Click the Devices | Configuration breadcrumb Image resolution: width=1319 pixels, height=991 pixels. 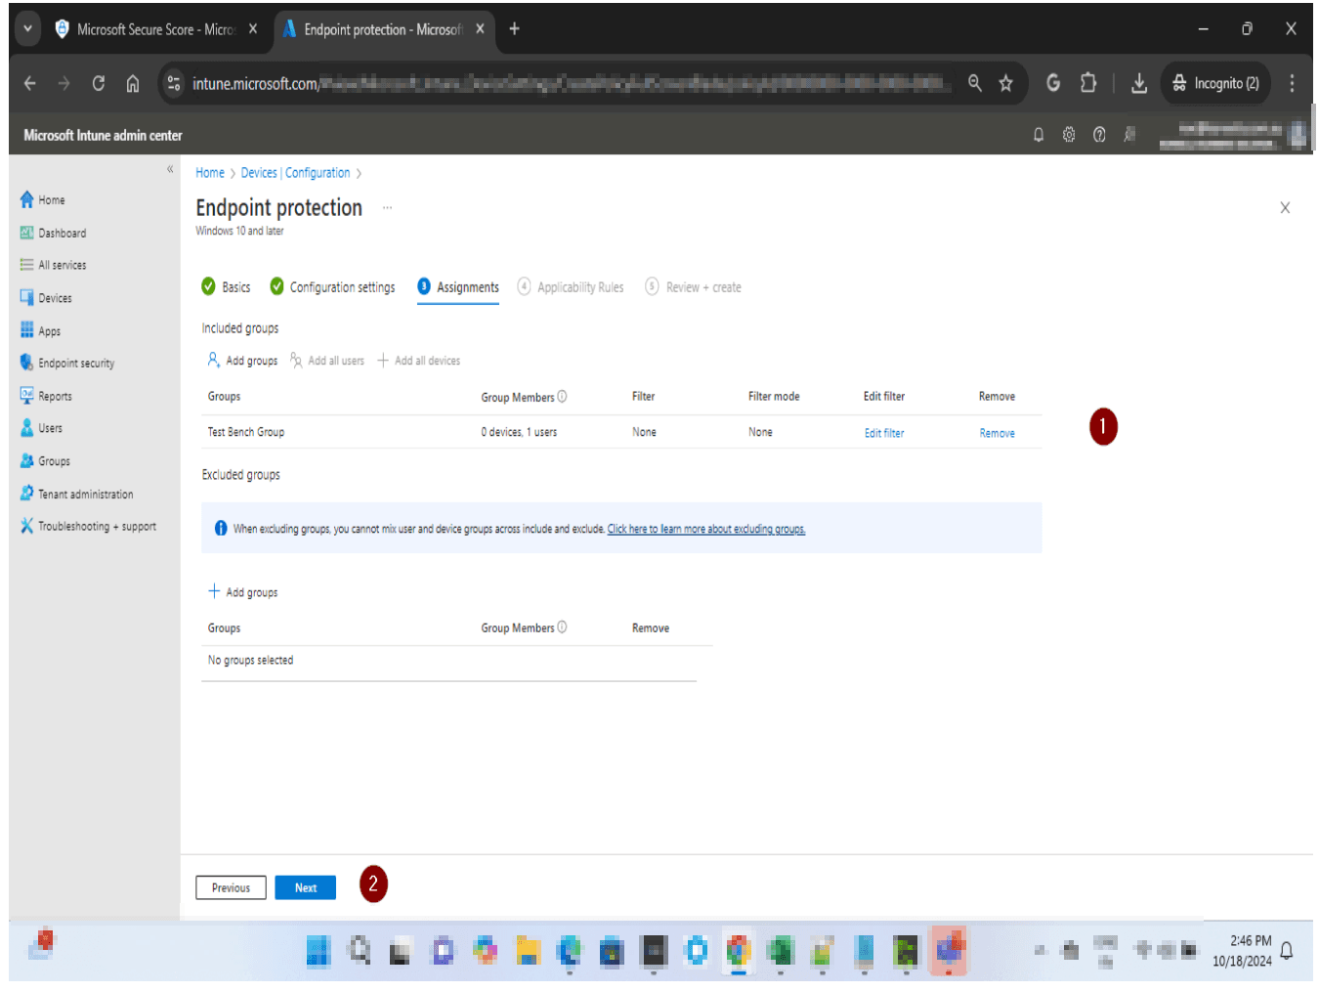(295, 173)
